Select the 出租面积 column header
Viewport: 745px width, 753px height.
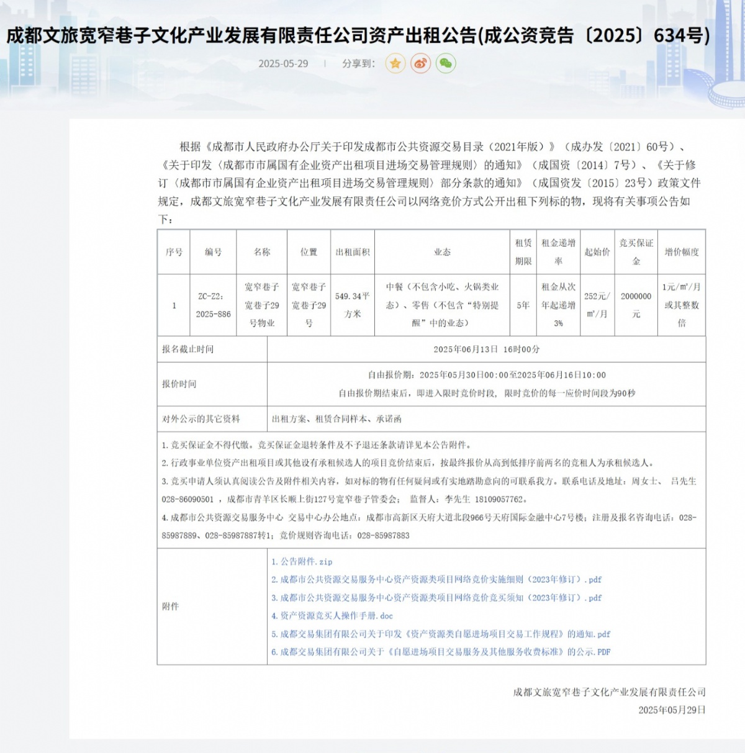353,252
